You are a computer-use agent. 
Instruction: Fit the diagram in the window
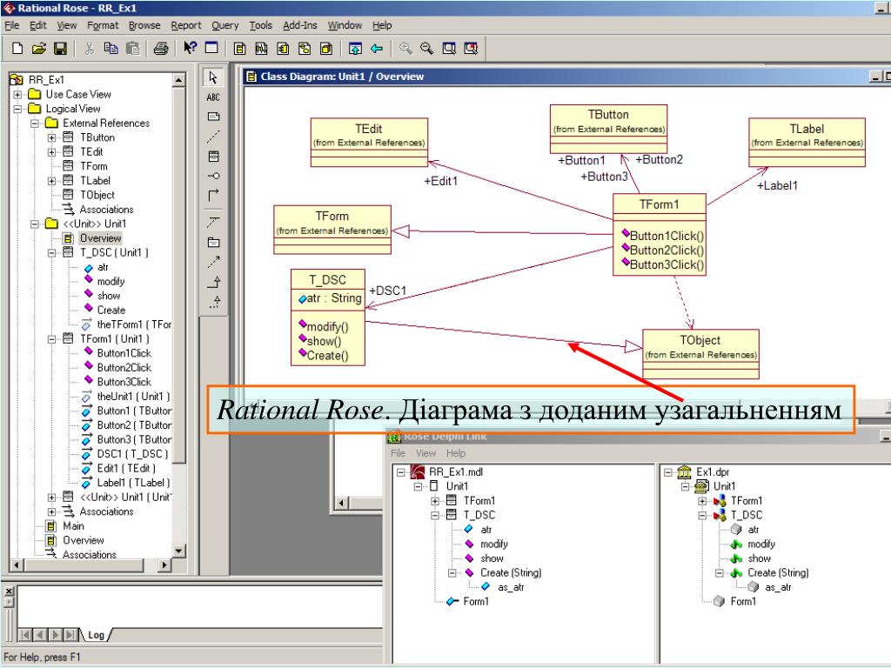pyautogui.click(x=449, y=49)
